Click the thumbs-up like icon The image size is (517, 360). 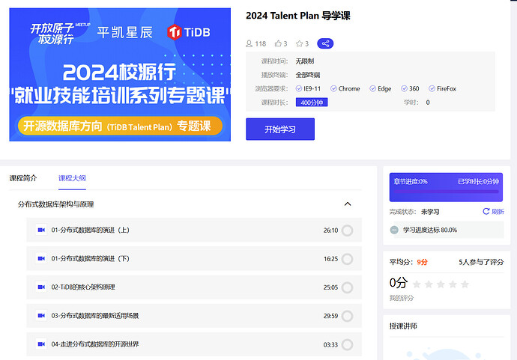(279, 44)
